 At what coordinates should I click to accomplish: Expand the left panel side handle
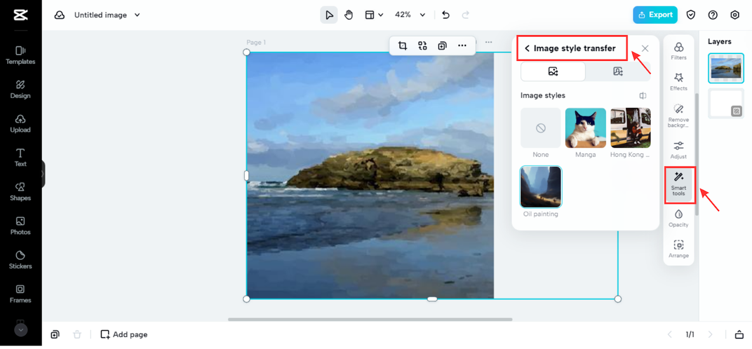[43, 174]
